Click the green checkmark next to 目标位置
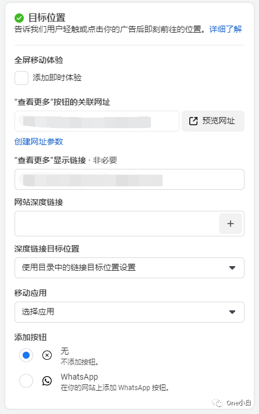The image size is (259, 414). coord(19,18)
